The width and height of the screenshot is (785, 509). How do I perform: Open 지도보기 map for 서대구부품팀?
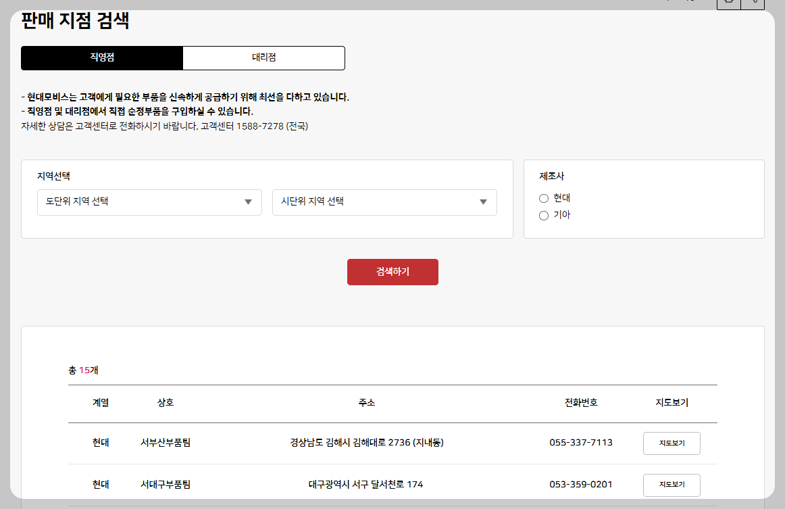click(672, 485)
